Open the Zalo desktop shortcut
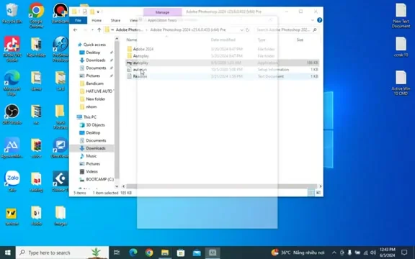 [x=12, y=181]
